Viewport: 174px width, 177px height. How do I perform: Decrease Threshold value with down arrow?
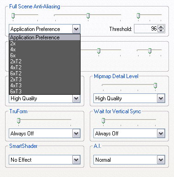(x=161, y=31)
